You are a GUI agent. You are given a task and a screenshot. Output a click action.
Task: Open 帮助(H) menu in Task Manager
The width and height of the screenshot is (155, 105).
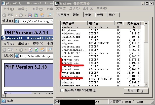tap(102, 8)
